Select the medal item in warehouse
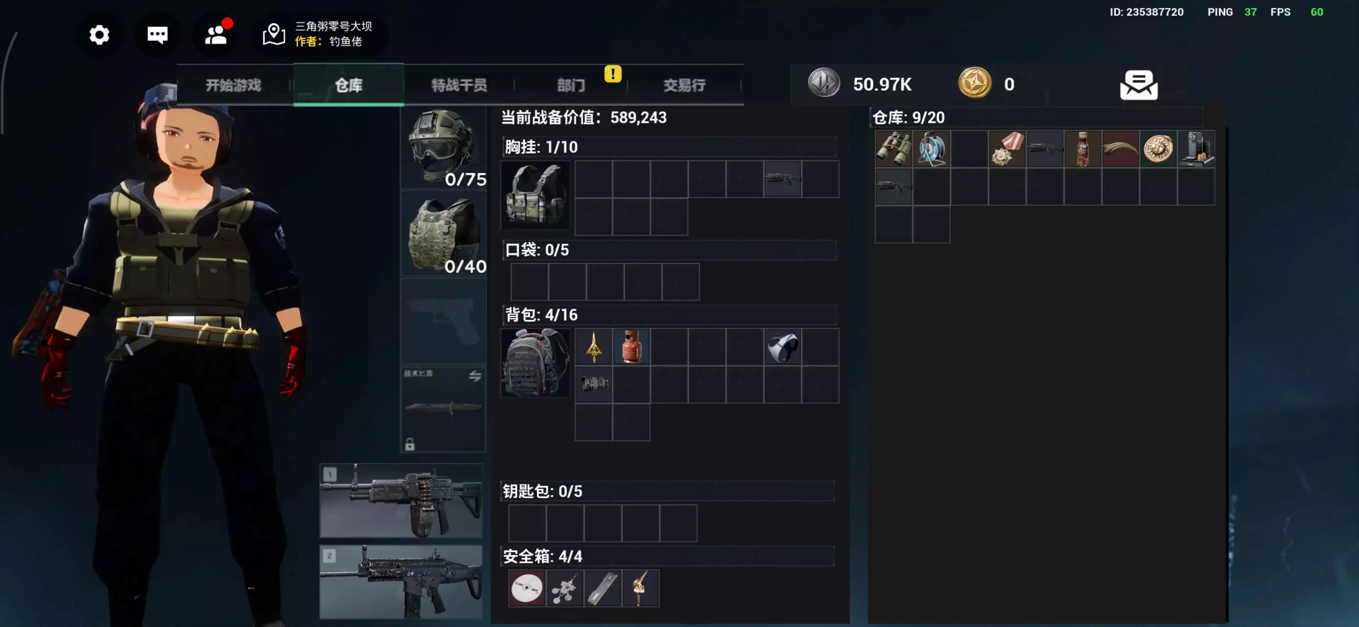 pos(1007,149)
